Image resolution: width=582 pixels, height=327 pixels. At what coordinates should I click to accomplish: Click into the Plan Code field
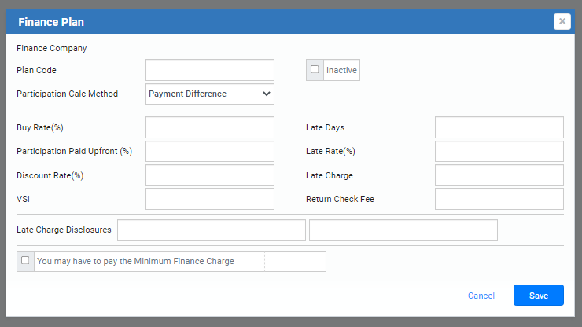210,70
